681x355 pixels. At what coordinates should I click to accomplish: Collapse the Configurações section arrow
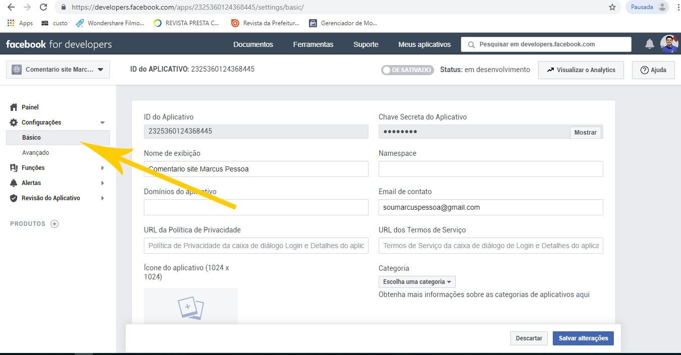(102, 123)
